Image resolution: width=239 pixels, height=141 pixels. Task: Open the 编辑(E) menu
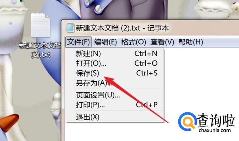105,42
